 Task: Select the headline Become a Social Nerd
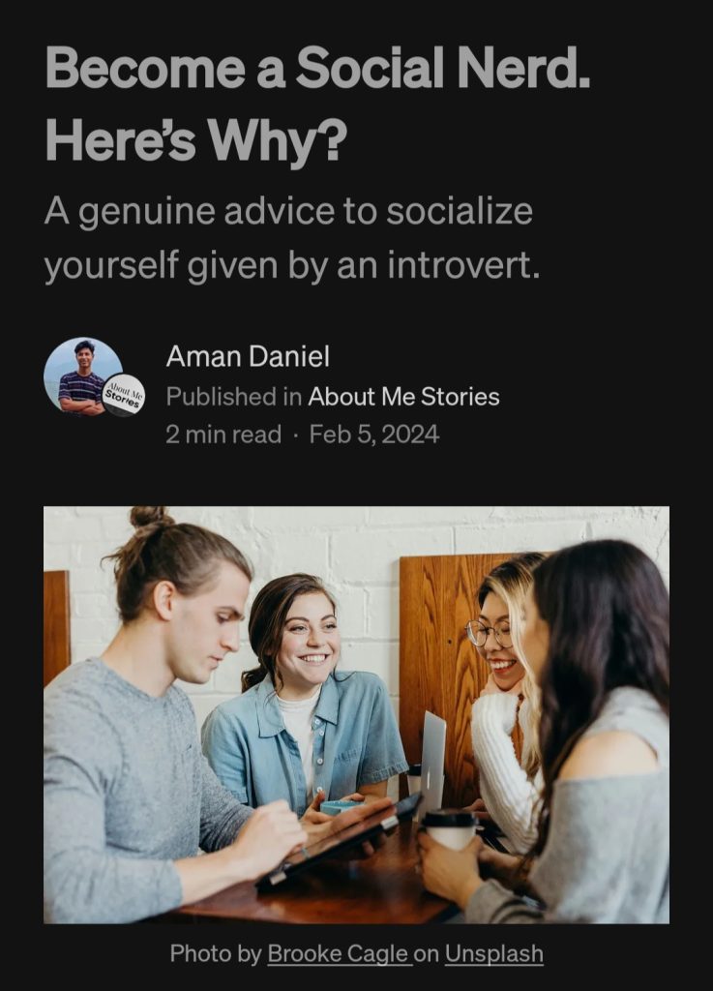point(317,69)
